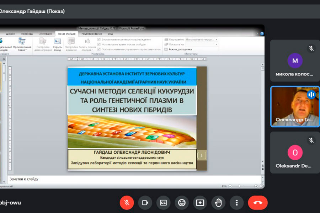Uncheck Использовать время показа слайдов
The height and width of the screenshot is (213, 320).
[x=99, y=44]
